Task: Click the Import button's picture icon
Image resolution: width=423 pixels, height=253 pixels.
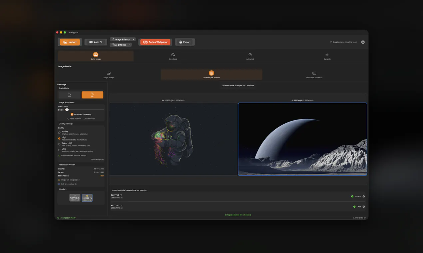Action: point(65,42)
